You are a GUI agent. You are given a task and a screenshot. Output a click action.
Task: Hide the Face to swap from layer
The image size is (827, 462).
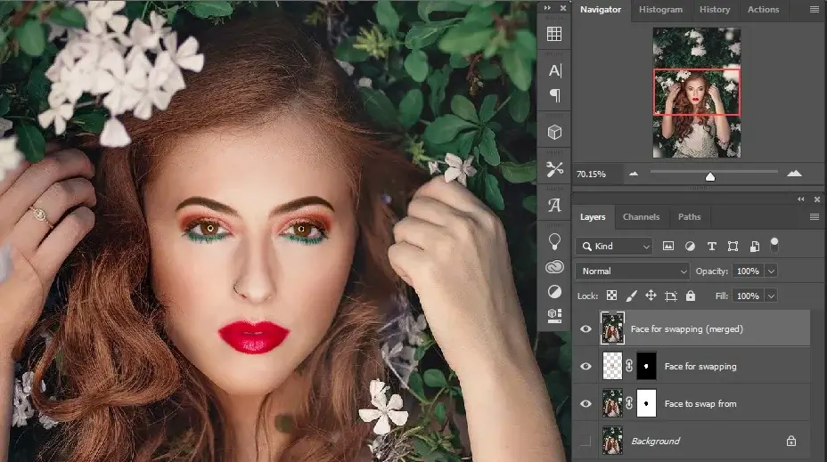(x=585, y=403)
